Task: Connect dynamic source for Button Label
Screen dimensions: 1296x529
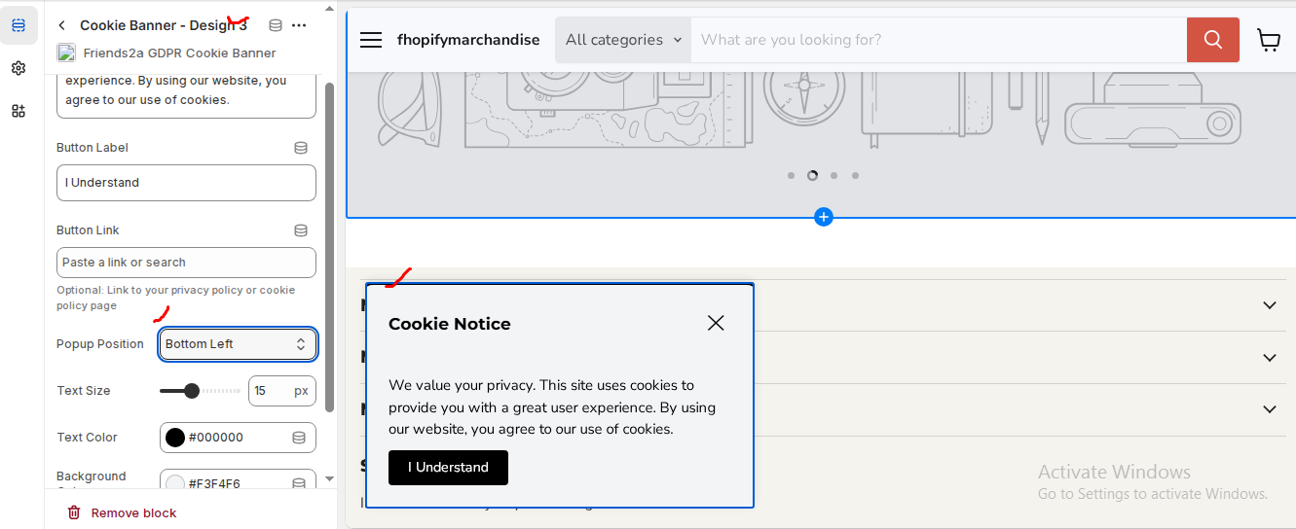Action: point(301,148)
